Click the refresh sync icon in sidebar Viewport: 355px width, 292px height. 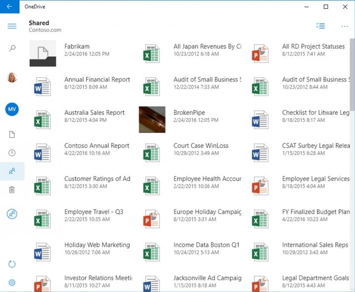coord(12,264)
